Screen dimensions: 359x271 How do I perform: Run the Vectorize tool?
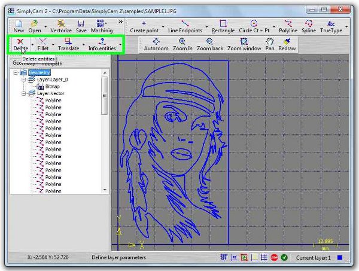coord(61,26)
